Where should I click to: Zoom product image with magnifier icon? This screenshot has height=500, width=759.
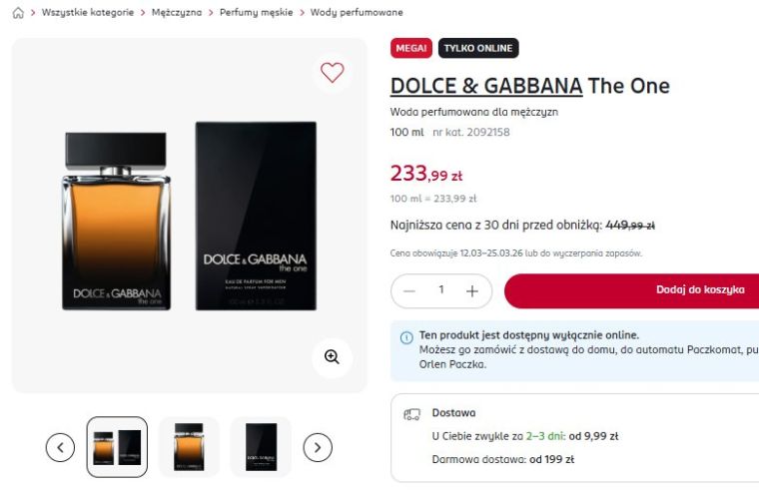click(332, 356)
